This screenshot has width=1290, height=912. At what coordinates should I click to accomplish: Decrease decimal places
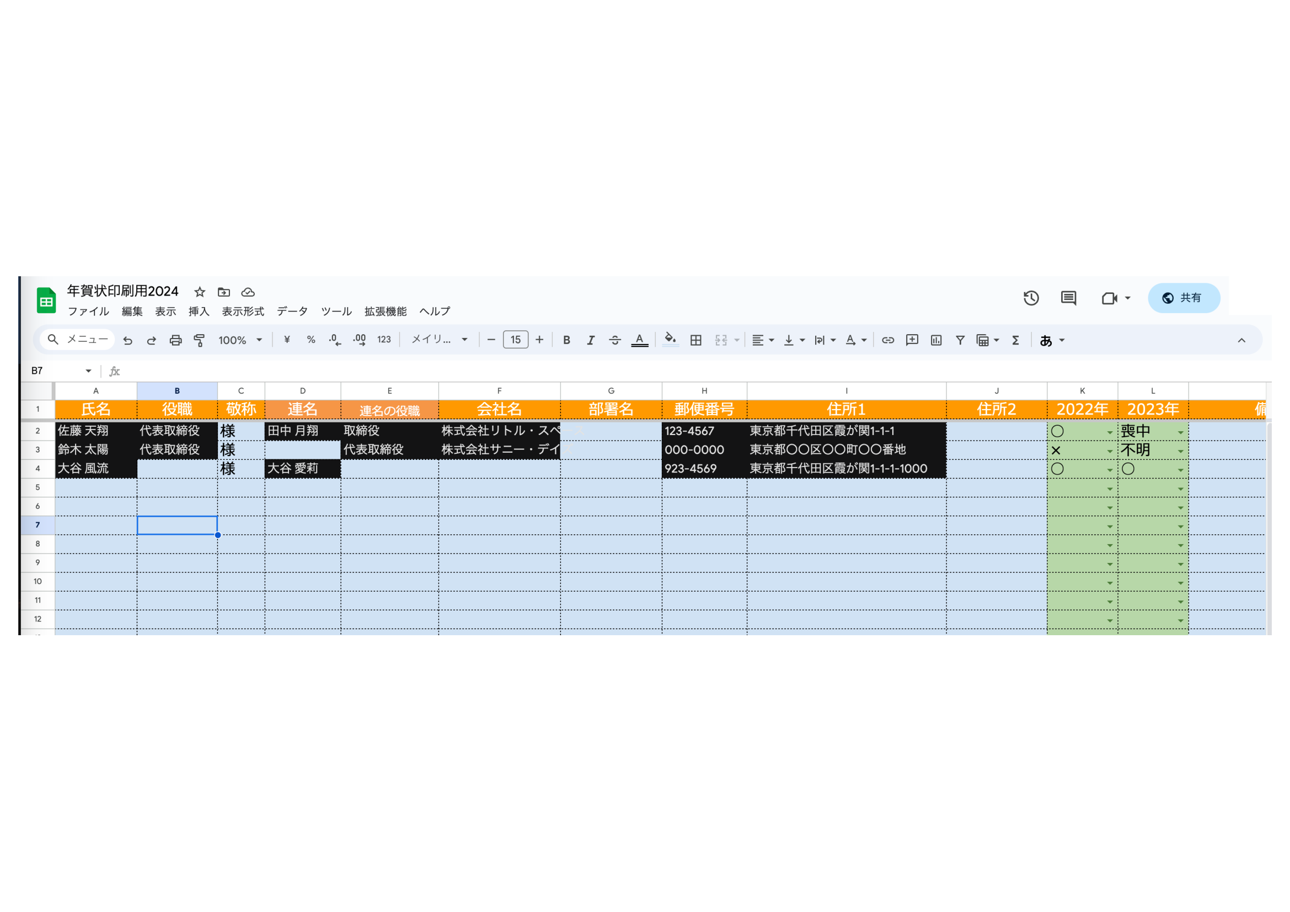pyautogui.click(x=335, y=340)
